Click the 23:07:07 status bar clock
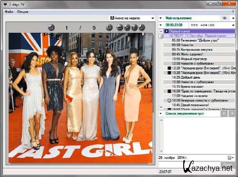 point(165,172)
